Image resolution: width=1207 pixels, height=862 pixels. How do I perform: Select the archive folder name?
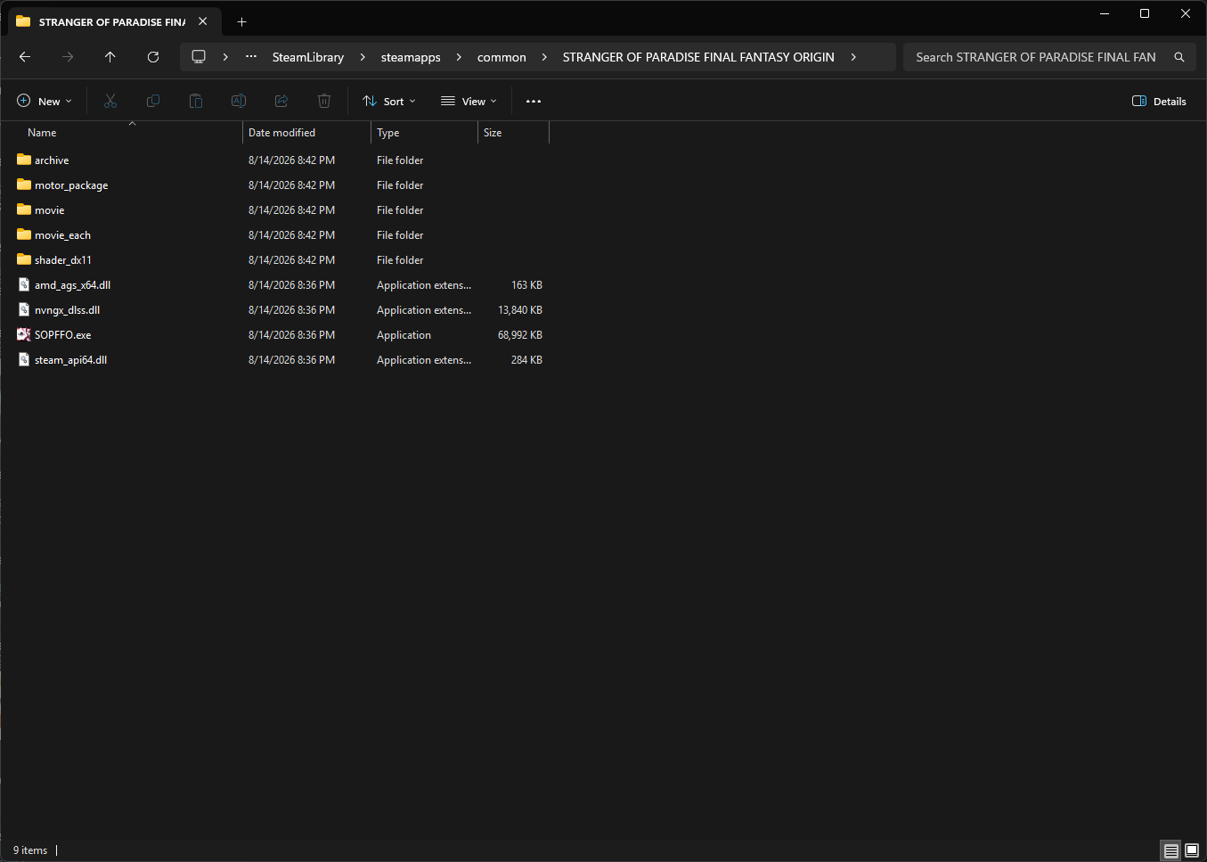52,160
